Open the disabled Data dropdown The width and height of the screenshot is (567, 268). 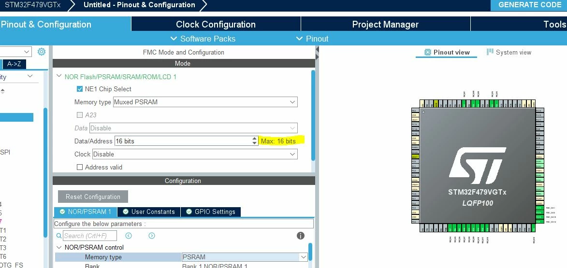(193, 128)
